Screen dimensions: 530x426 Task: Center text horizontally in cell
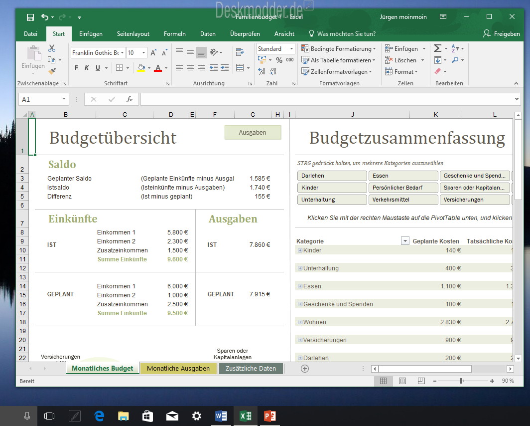pos(190,68)
